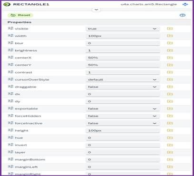Click the binding icon for brightness row

pyautogui.click(x=170, y=50)
